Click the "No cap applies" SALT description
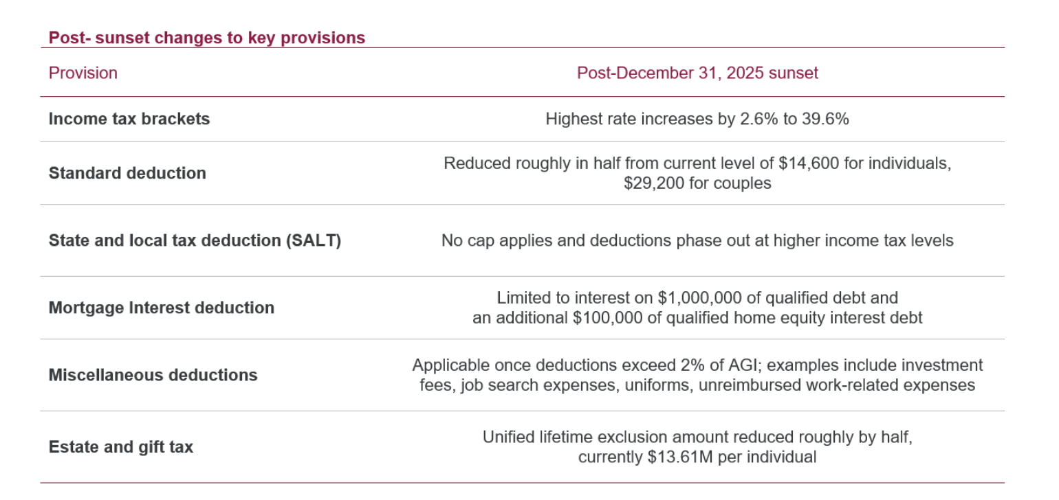Screen dimensions: 1059x500 697,240
